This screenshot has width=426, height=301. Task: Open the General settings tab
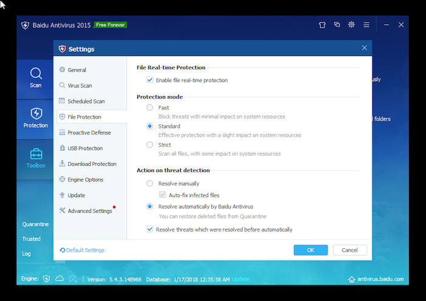[77, 70]
